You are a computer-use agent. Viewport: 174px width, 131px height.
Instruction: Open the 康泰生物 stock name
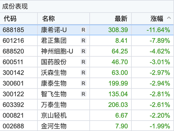[x=54, y=83]
